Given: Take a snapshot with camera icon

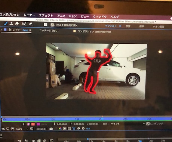Looking at the screenshot, I should (51, 129).
